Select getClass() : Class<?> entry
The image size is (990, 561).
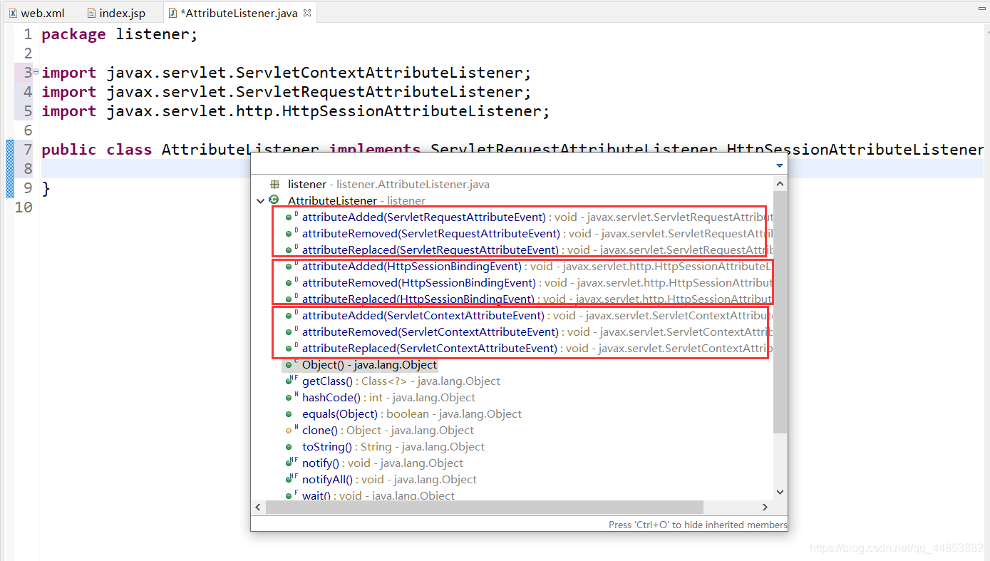tap(401, 381)
